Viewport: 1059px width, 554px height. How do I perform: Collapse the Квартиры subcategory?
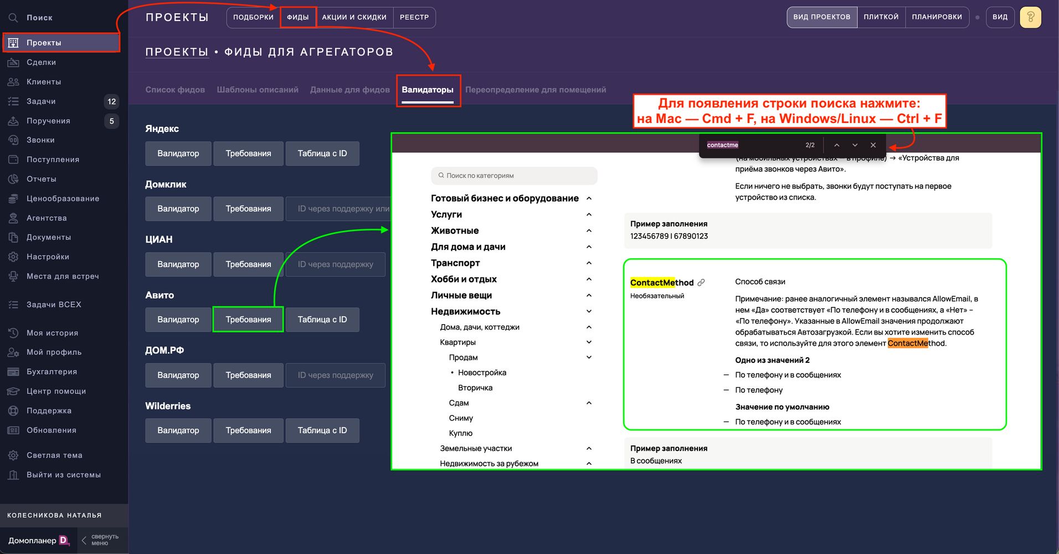pyautogui.click(x=589, y=342)
